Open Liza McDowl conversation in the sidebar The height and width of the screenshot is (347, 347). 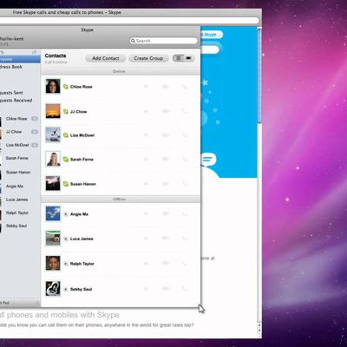pyautogui.click(x=17, y=145)
